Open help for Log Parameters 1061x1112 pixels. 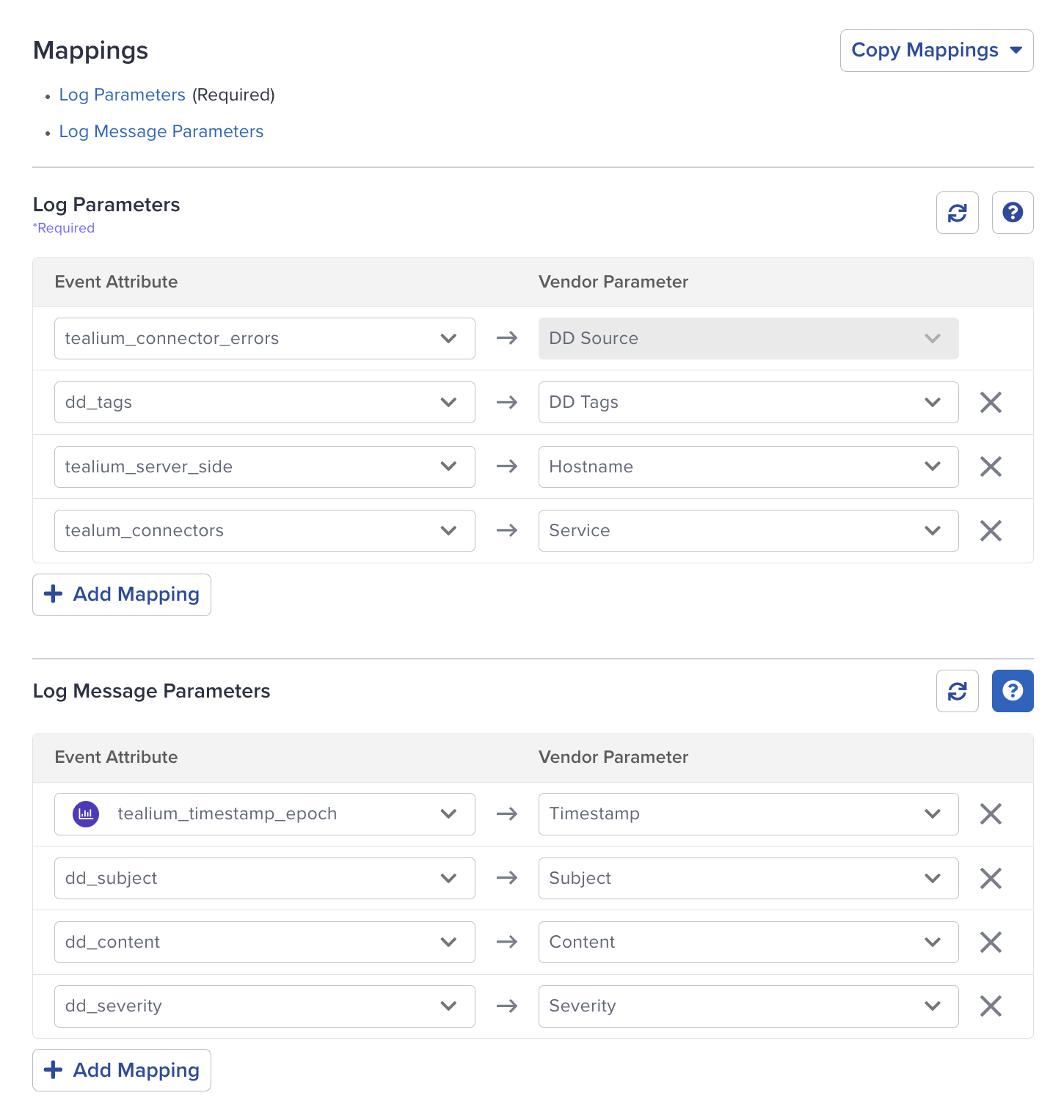pyautogui.click(x=1013, y=213)
